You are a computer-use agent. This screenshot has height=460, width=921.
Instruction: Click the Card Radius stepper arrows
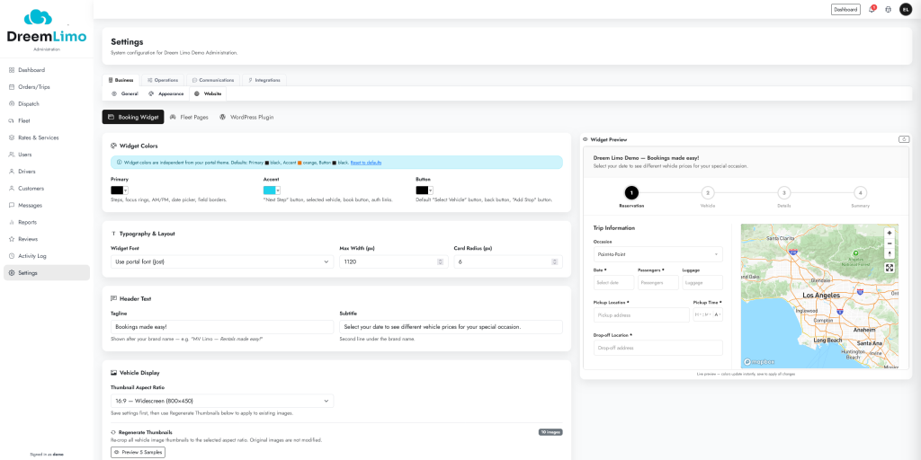click(554, 261)
